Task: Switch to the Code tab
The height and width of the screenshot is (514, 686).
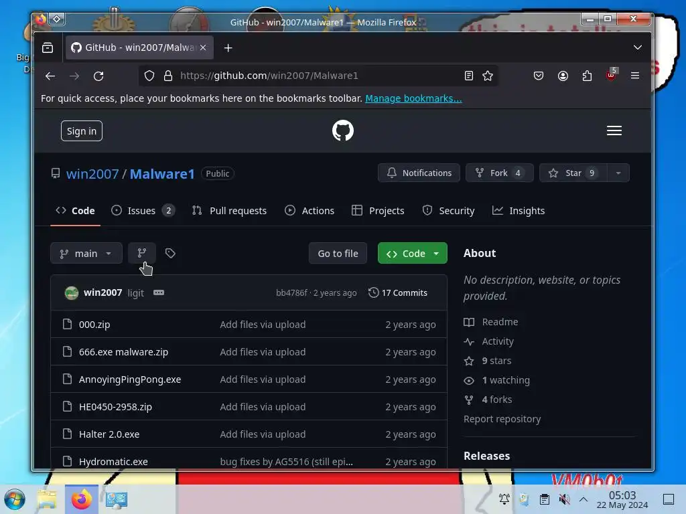Action: click(x=75, y=211)
